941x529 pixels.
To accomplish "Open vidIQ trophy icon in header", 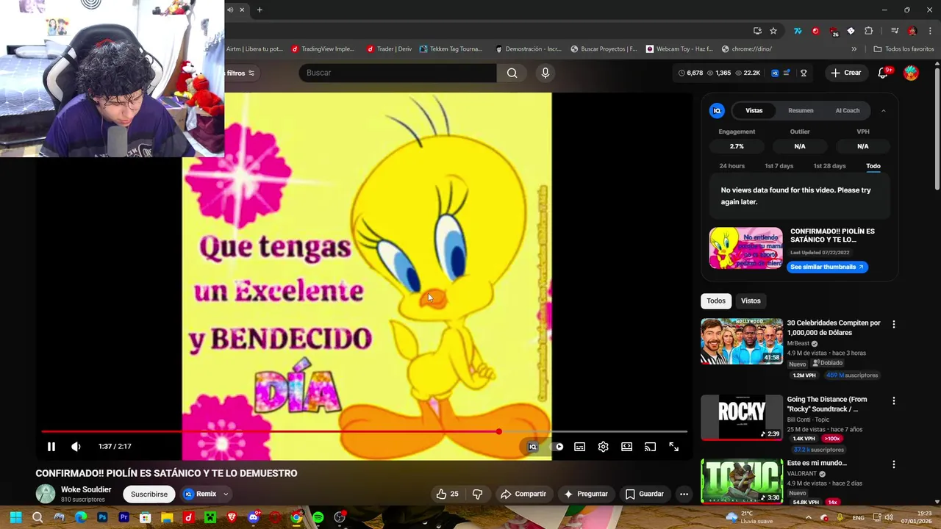I will tap(804, 73).
